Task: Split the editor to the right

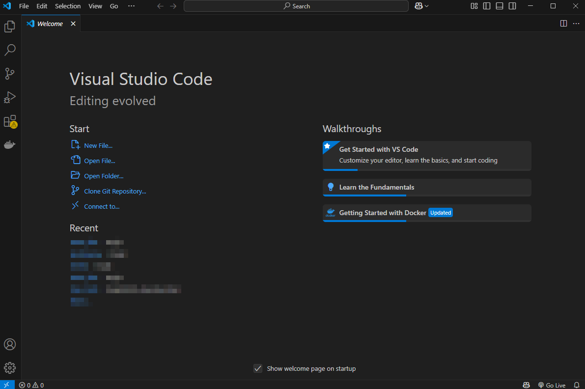Action: point(564,24)
